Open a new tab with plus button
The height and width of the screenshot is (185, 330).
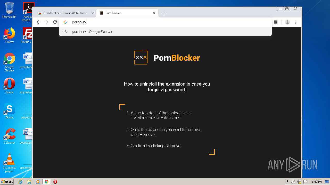164,13
